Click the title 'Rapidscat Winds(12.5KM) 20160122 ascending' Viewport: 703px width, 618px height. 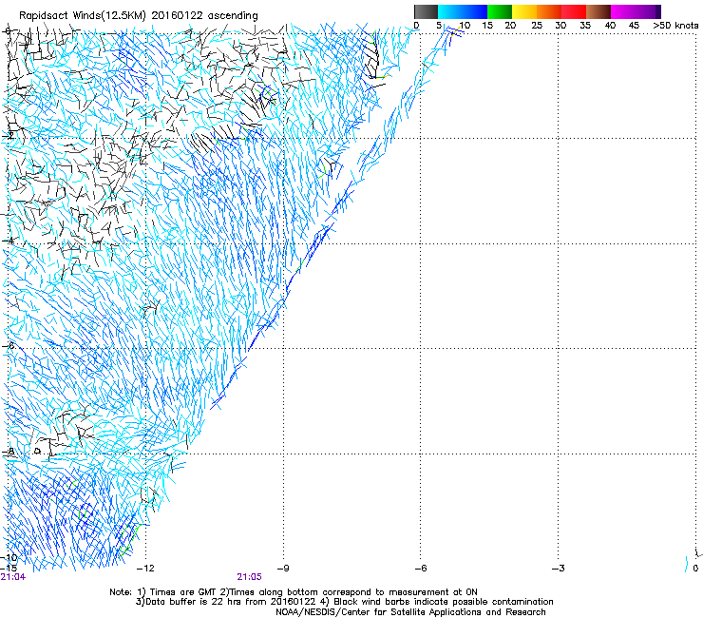point(139,16)
